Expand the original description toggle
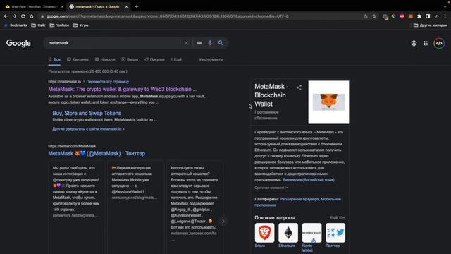 point(271,188)
